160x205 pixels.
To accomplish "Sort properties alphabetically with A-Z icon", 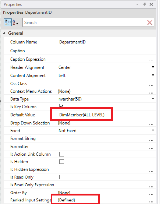I will point(15,22).
